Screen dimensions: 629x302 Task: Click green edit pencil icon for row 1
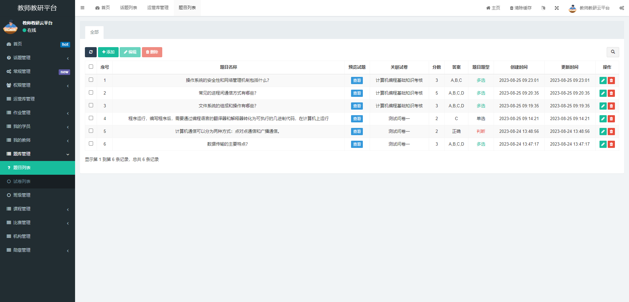[x=603, y=80]
